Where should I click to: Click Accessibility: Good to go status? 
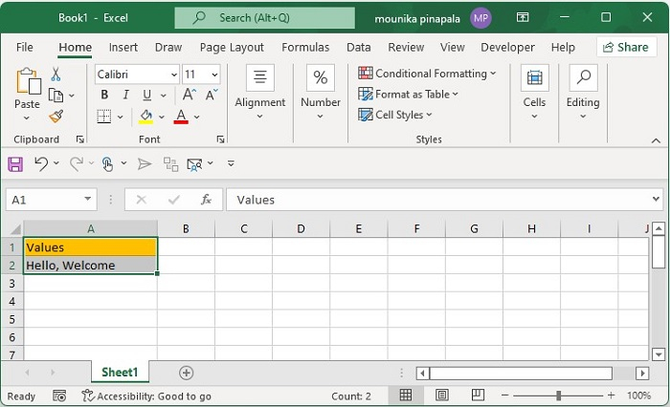pos(146,396)
